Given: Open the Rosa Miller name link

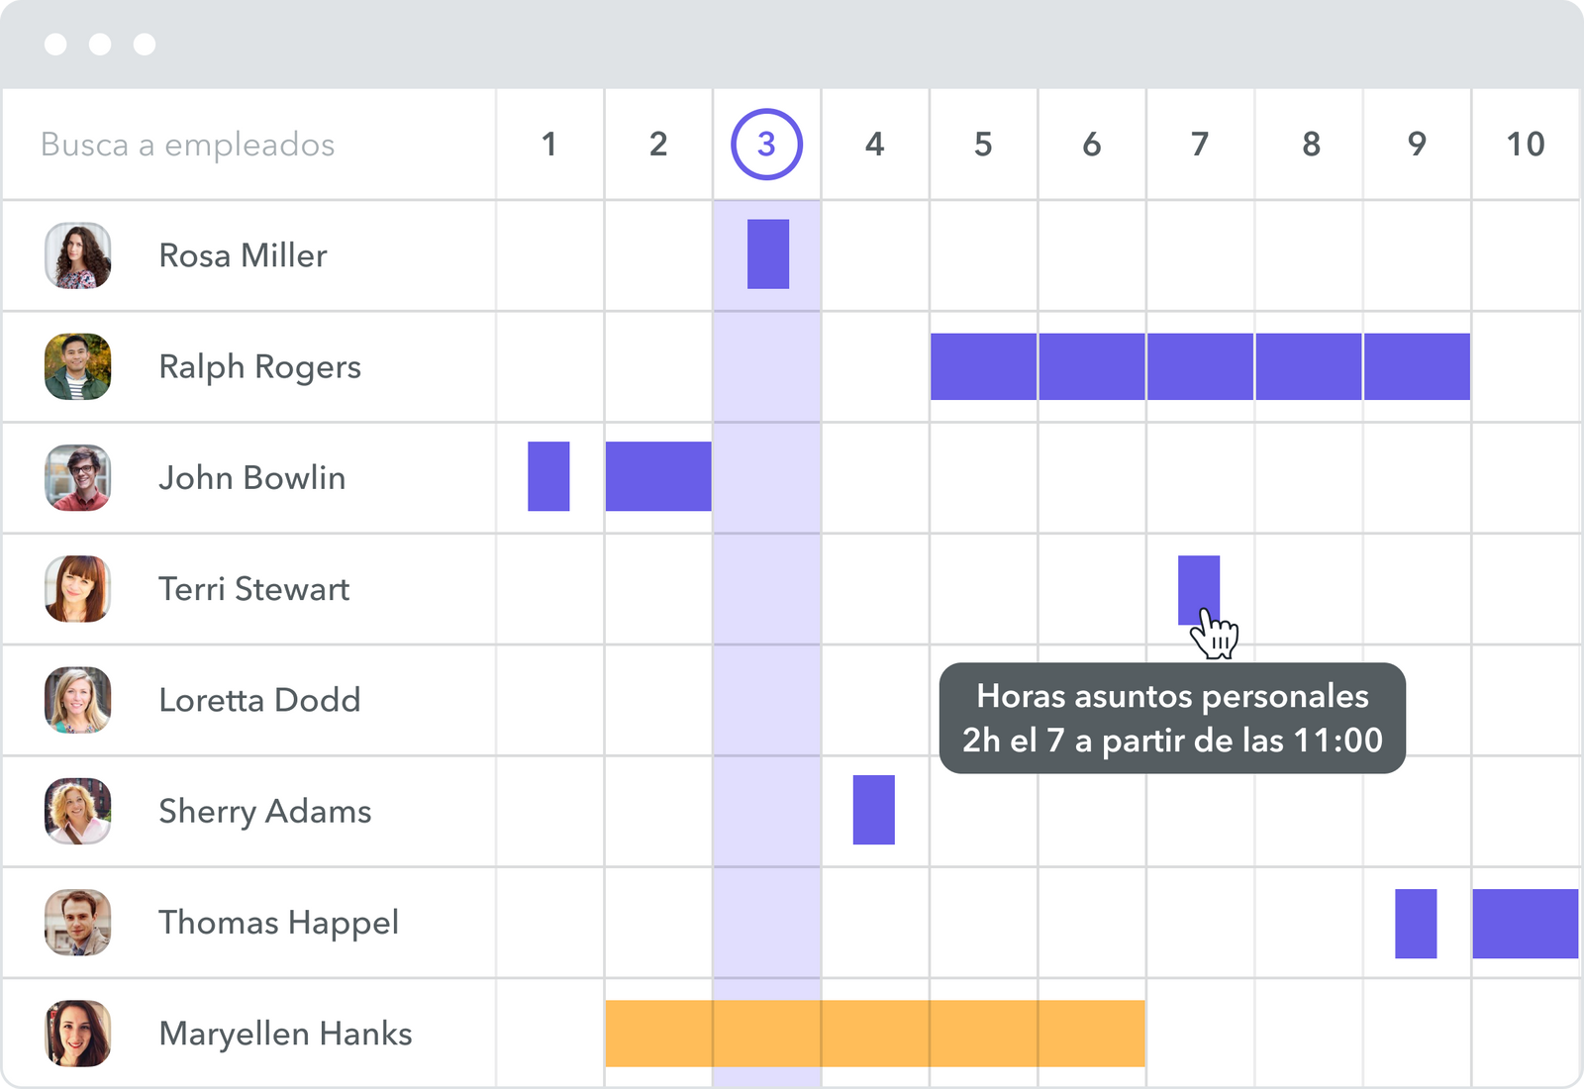Looking at the screenshot, I should click(x=243, y=255).
